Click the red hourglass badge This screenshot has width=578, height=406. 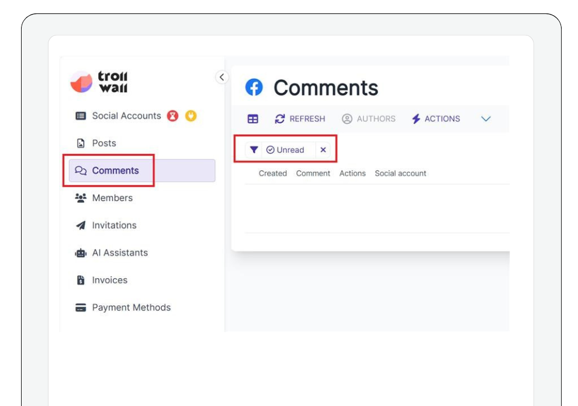[x=172, y=116]
